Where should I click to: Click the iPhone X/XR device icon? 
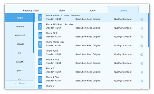point(40,53)
